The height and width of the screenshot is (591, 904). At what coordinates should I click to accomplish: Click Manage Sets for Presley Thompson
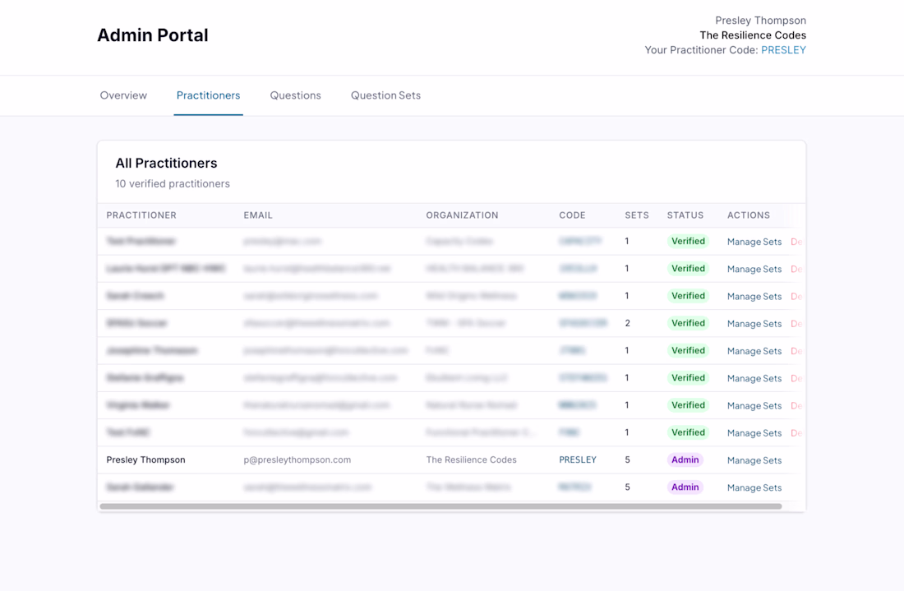(x=754, y=460)
